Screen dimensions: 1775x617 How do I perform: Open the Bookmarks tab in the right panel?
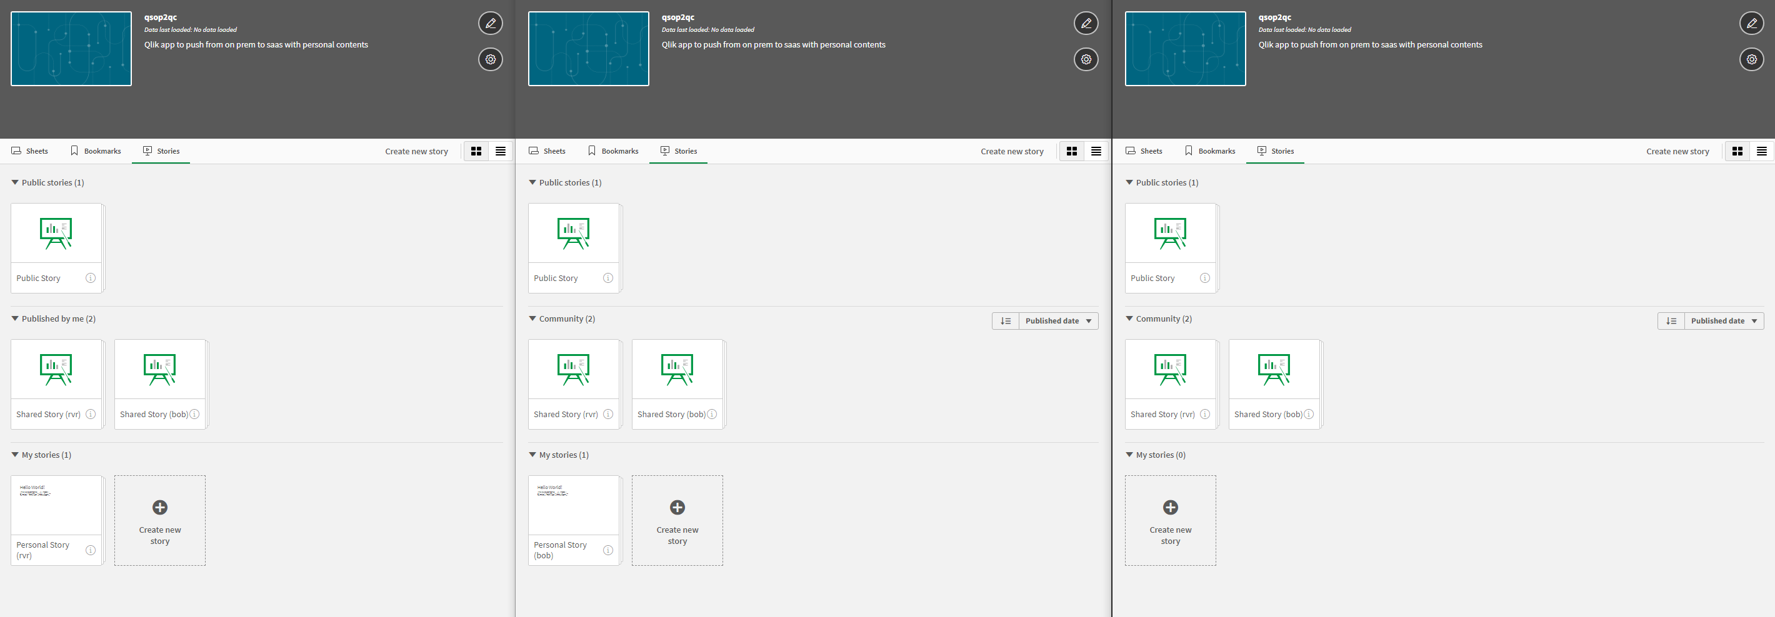tap(1210, 151)
